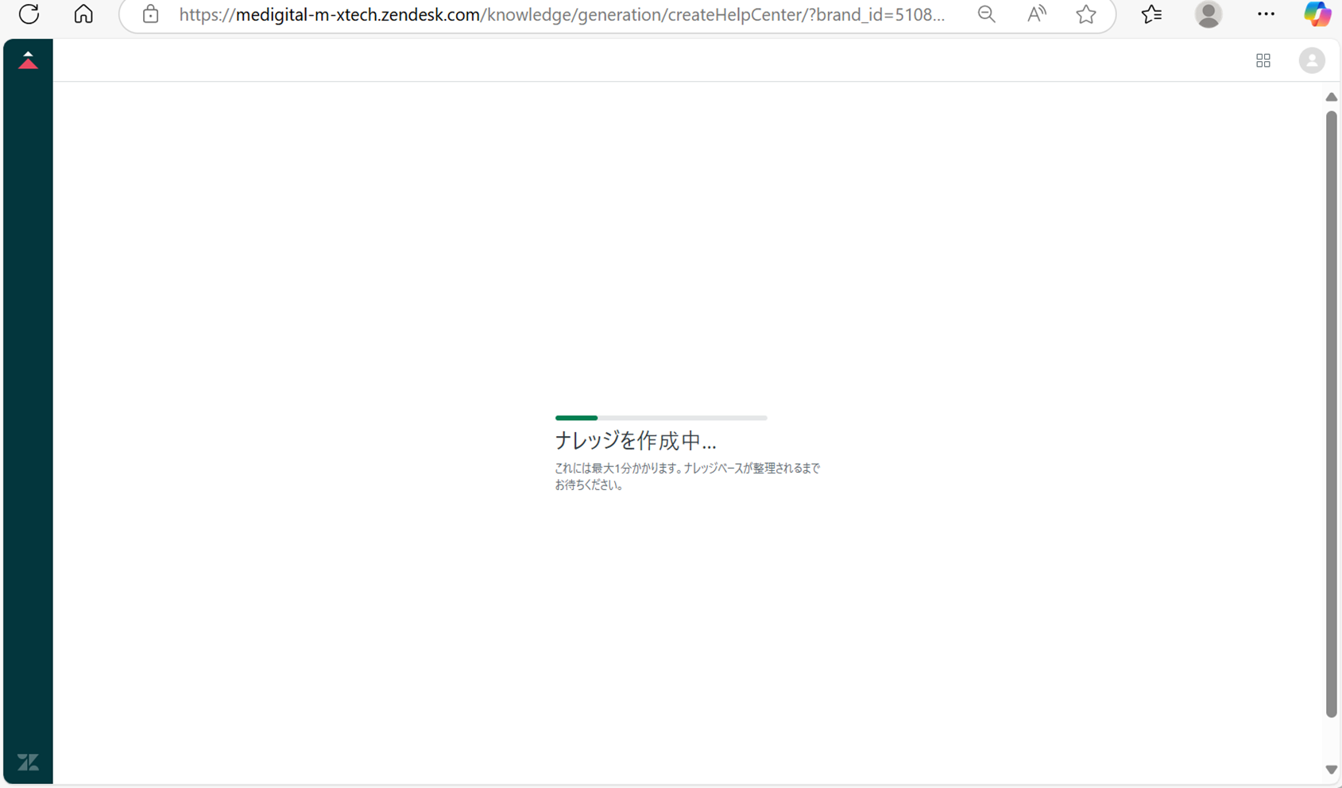
Task: Open the browser Settings and more menu
Action: pyautogui.click(x=1266, y=14)
